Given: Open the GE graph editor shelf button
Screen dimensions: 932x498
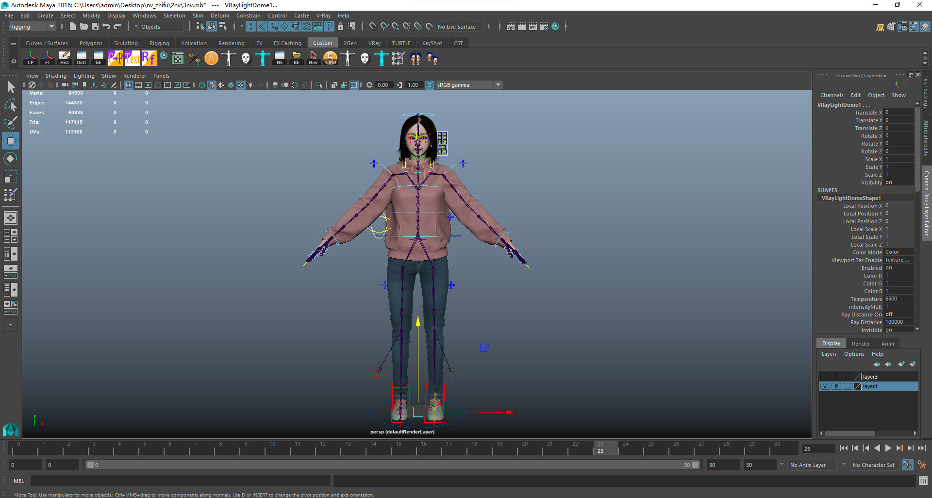Looking at the screenshot, I should (x=99, y=58).
